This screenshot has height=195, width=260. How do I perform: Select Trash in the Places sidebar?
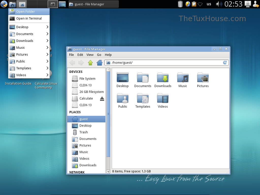pos(83,132)
